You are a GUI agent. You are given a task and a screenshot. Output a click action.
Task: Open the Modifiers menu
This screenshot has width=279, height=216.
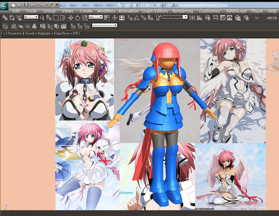tap(106, 11)
